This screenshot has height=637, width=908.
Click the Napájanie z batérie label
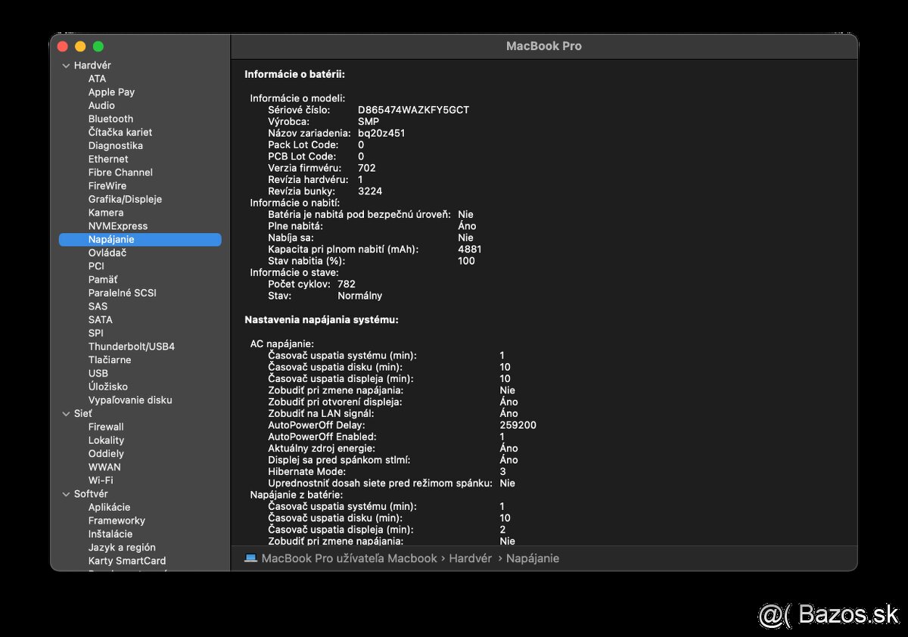coord(297,495)
